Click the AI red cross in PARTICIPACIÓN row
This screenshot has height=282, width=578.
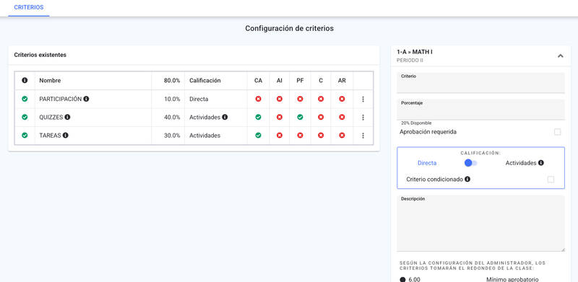(280, 99)
